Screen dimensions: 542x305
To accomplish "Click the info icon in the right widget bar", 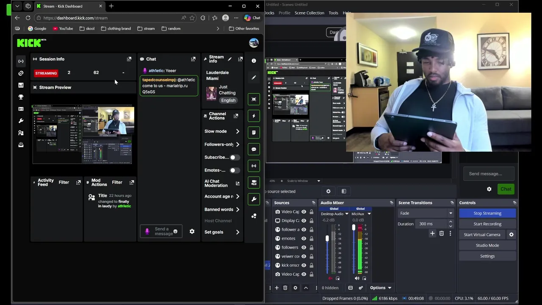I will (x=254, y=61).
